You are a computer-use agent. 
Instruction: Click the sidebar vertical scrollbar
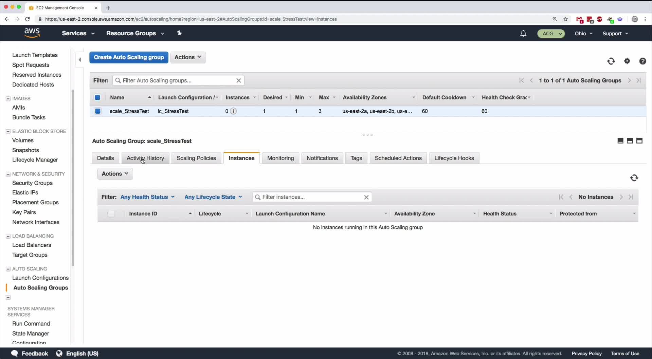click(73, 178)
